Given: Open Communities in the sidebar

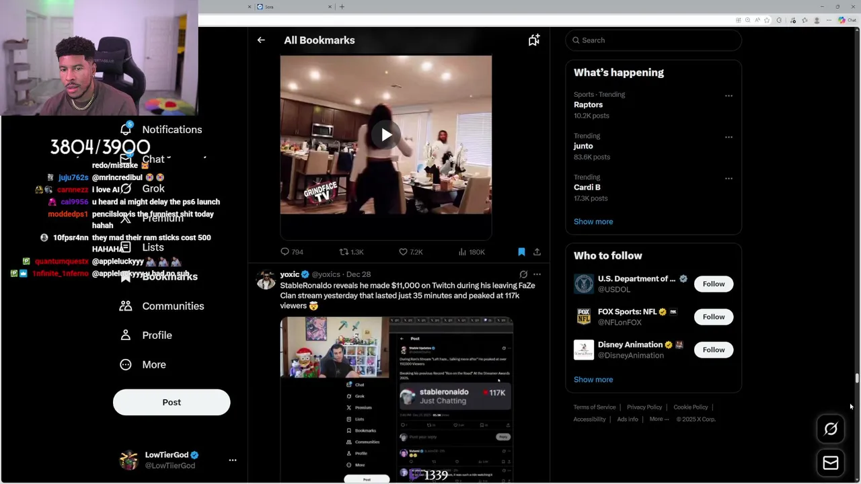Looking at the screenshot, I should click(162, 307).
